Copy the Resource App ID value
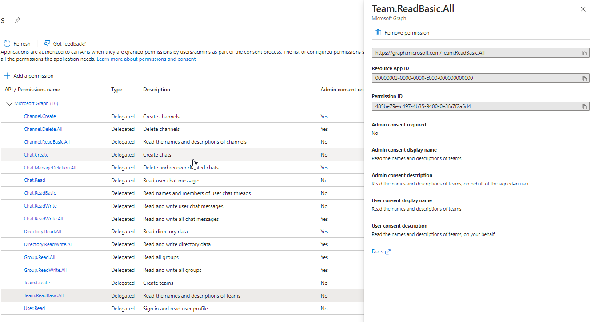The image size is (595, 322). (x=584, y=78)
